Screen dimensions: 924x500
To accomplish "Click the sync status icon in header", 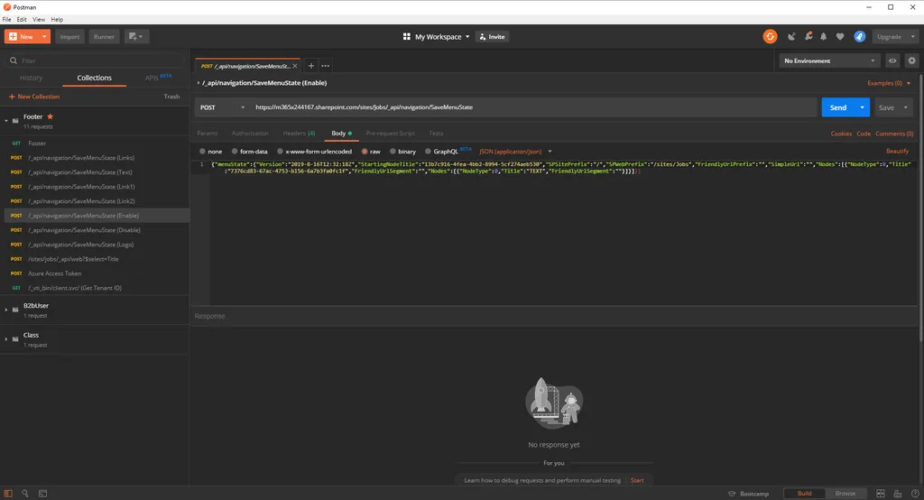I will point(770,37).
